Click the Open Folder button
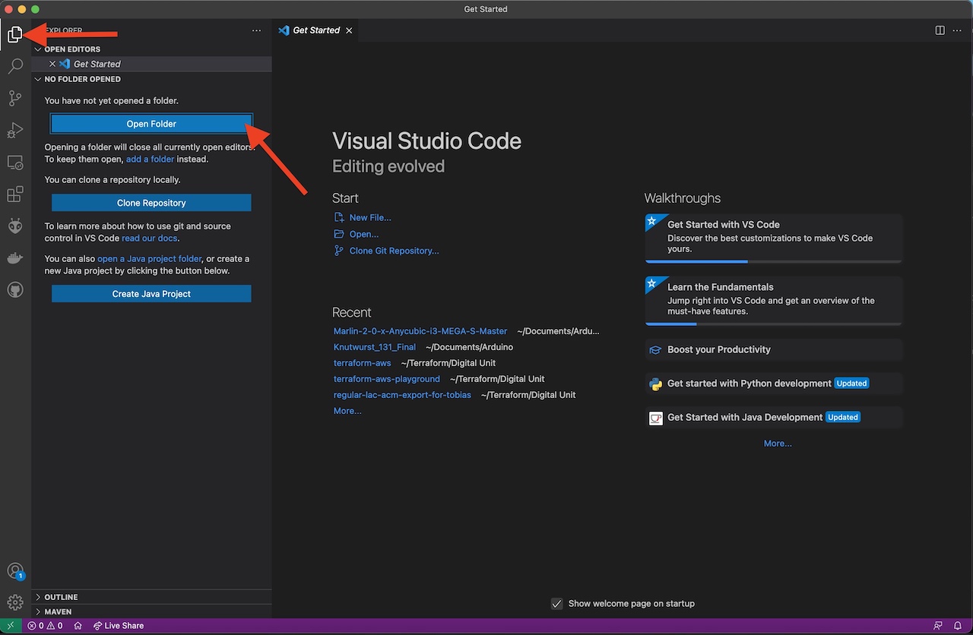Viewport: 973px width, 635px height. pyautogui.click(x=151, y=124)
